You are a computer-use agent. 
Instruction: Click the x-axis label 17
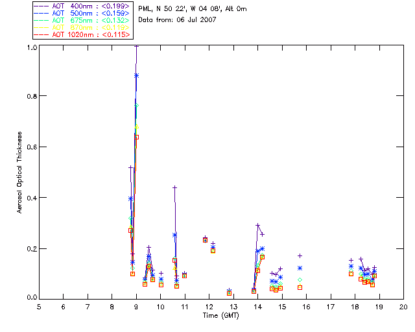[331, 307]
